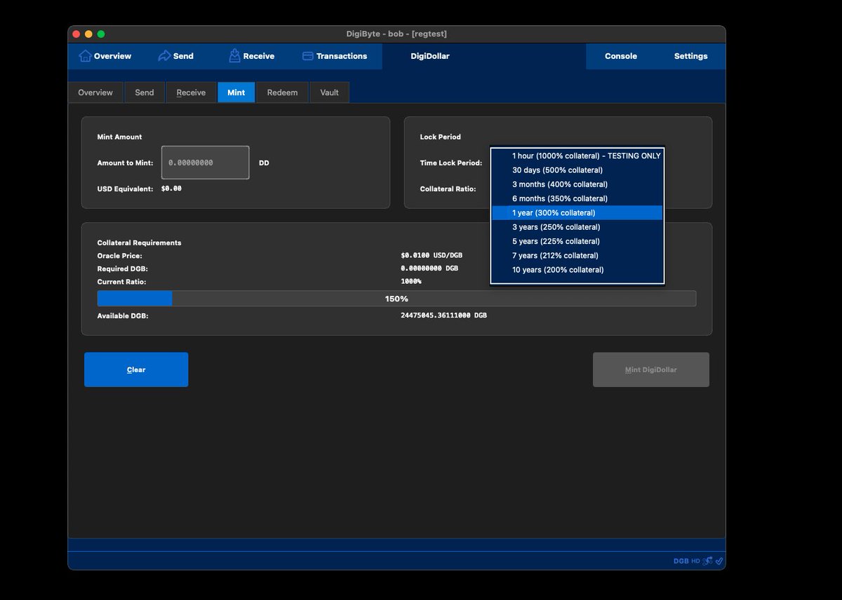Switch to the DigiDollar Overview sub-tab
Viewport: 842px width, 600px height.
[x=95, y=93]
